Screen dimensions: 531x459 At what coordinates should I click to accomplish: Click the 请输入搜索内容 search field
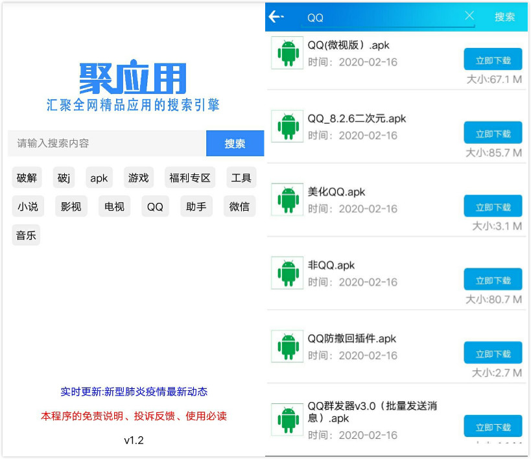107,143
